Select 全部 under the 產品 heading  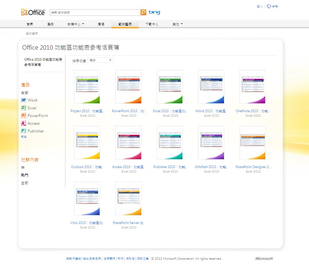25,93
